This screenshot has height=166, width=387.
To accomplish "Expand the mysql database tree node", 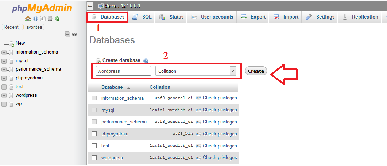I will pos(4,61).
